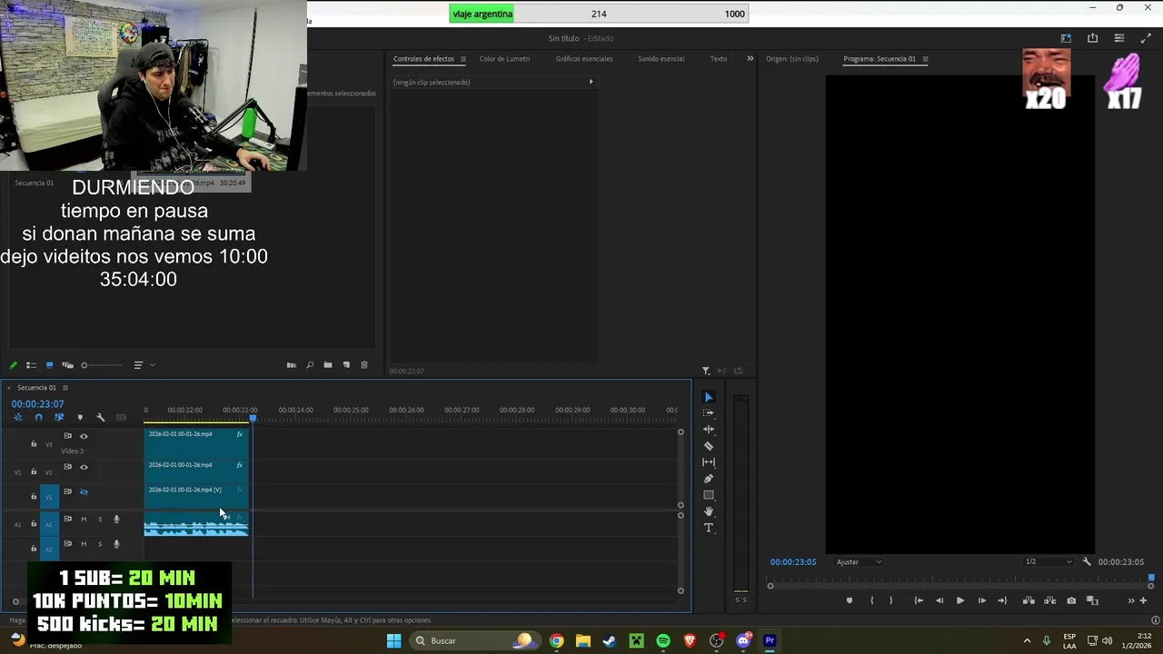Open Programa: Secuencia 01 panel menu
The height and width of the screenshot is (654, 1163).
pos(925,59)
